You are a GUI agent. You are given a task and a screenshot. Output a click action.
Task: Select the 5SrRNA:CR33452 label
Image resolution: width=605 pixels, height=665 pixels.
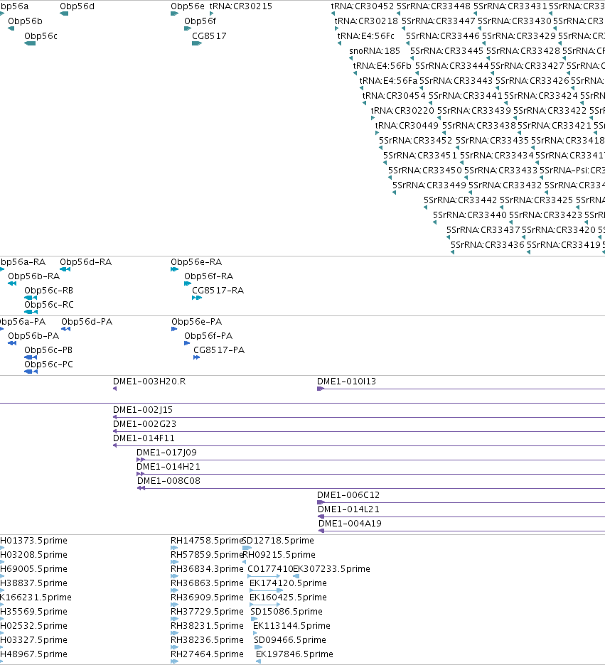point(415,141)
